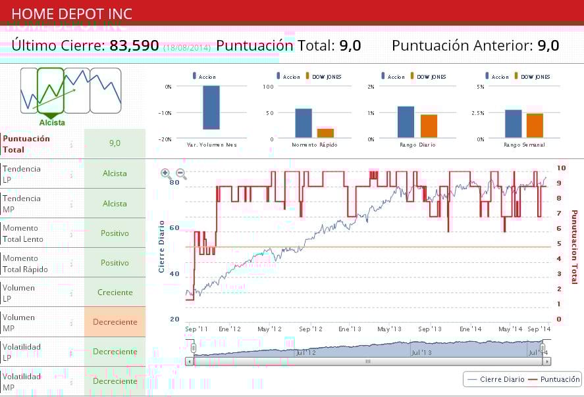Click the Puntuación Total value 9,0 cell
The height and width of the screenshot is (397, 584).
pyautogui.click(x=115, y=143)
